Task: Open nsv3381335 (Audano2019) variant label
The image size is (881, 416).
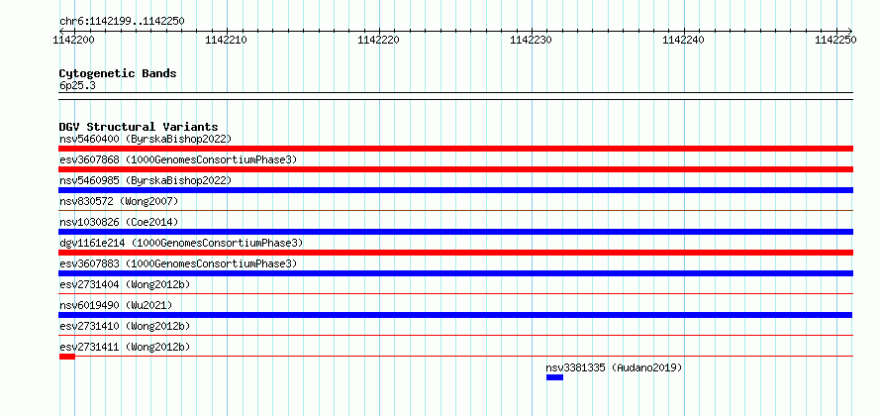Action: click(614, 367)
